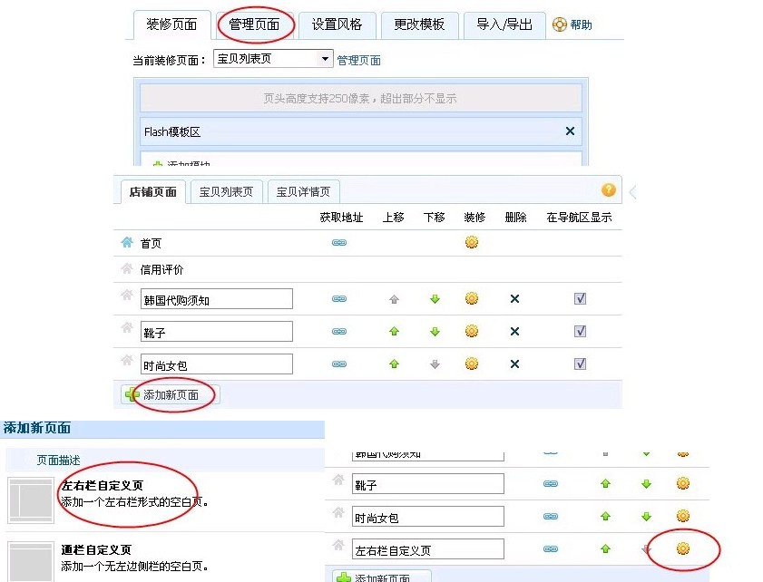The width and height of the screenshot is (763, 582).
Task: Click the 管理页面 link beside the dropdown
Action: (x=358, y=60)
